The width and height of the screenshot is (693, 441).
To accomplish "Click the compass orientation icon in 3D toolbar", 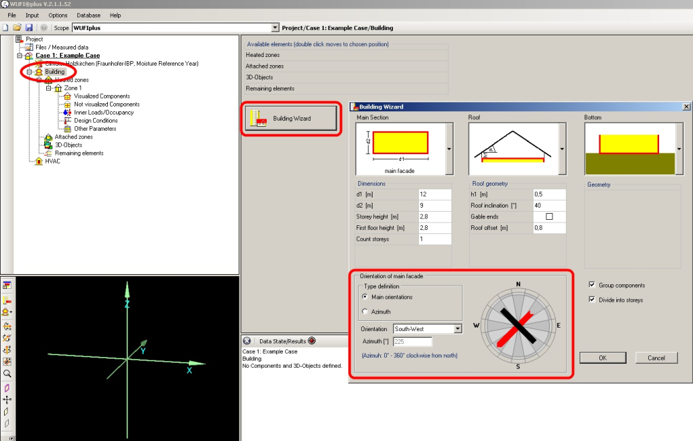I will [x=7, y=400].
